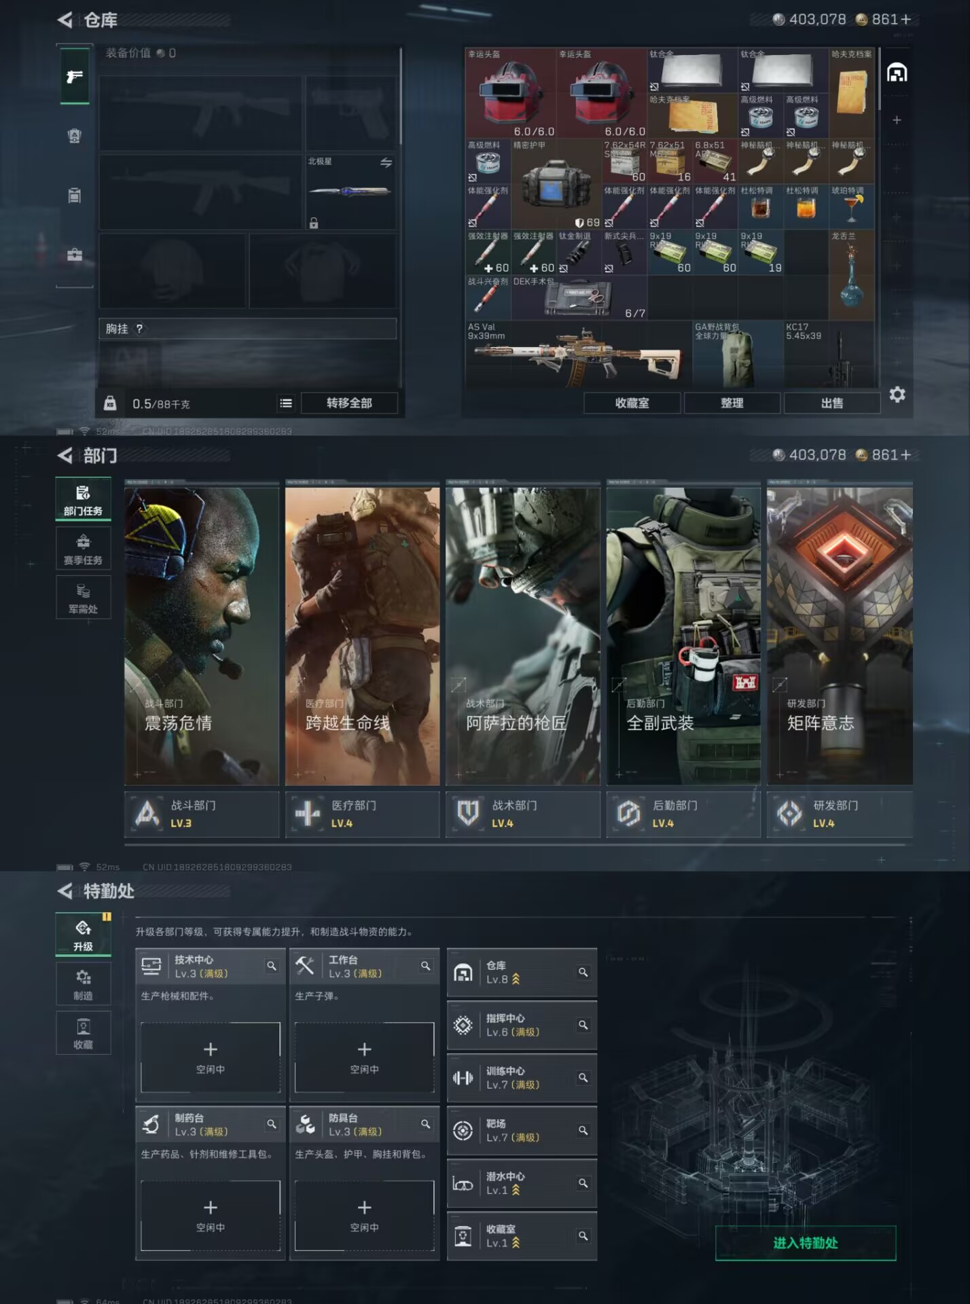Click the weapon swap arrows icon

[386, 162]
